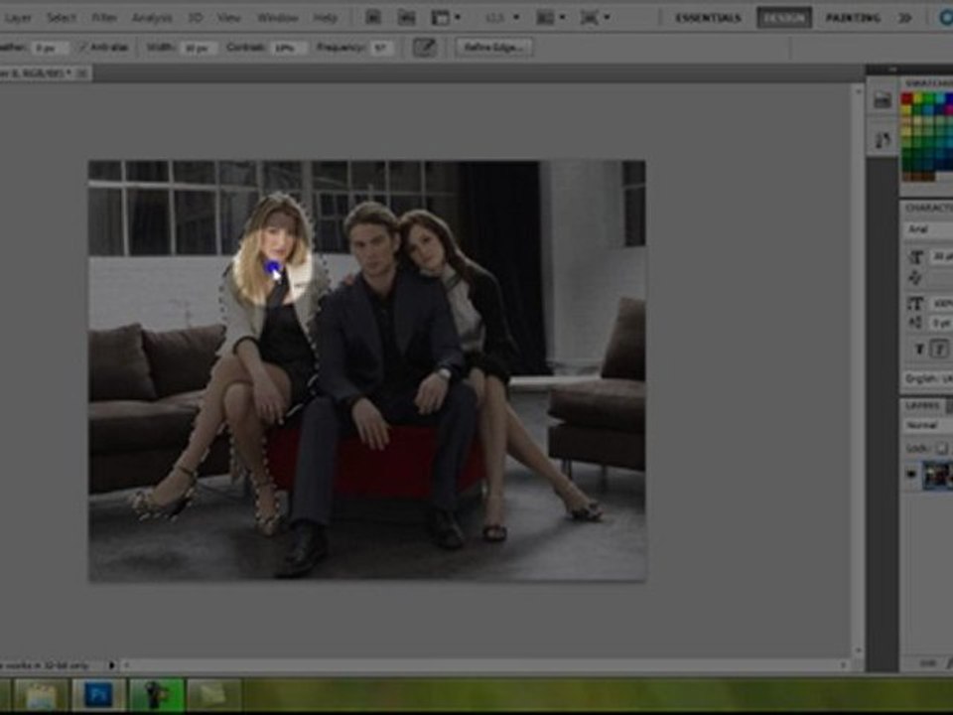Screen dimensions: 953x715
Task: Open the History panel icon
Action: coord(882,99)
